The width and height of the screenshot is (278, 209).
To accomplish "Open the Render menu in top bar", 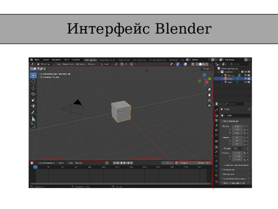I will tap(56, 60).
